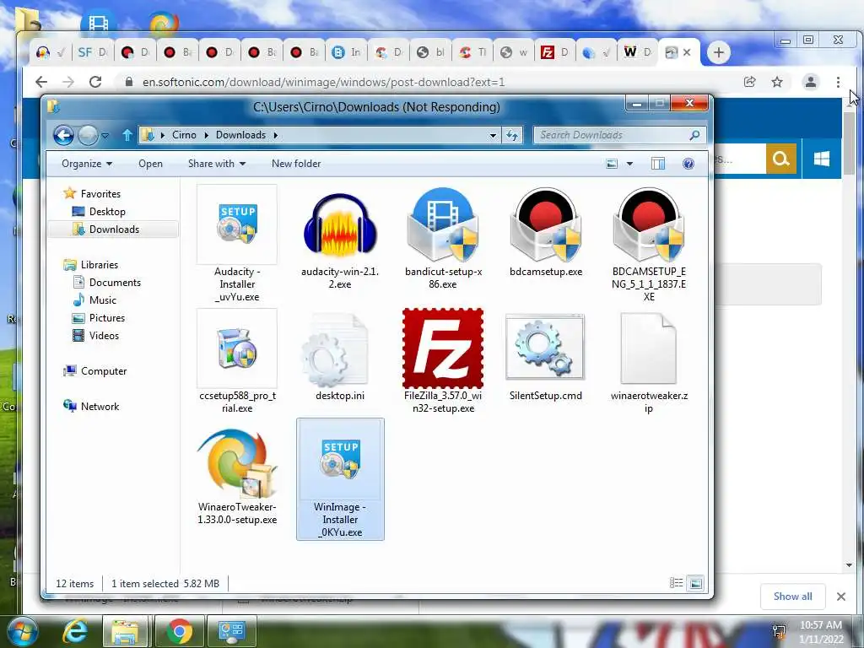Screen dimensions: 864x648
Task: Select the Audacity - Installer_uvYu.exe file
Action: (237, 245)
